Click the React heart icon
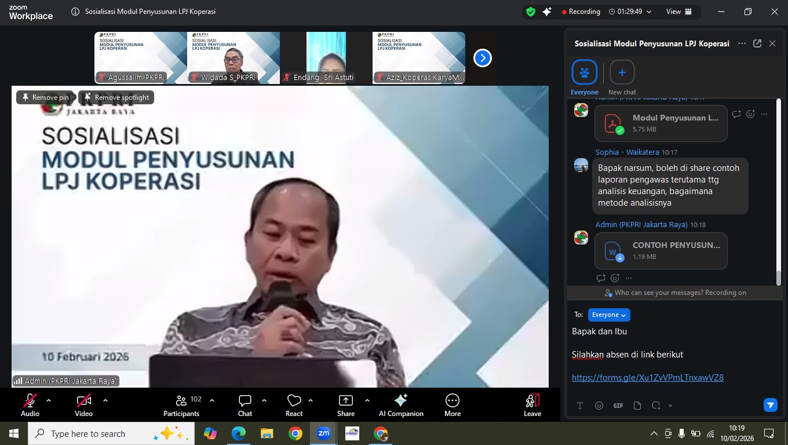This screenshot has height=445, width=788. pos(294,405)
